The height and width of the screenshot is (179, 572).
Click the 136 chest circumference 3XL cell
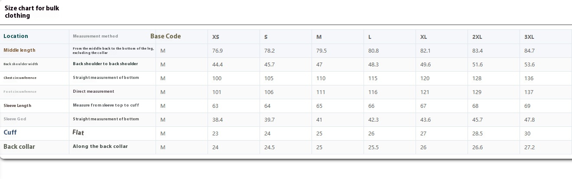click(x=529, y=79)
